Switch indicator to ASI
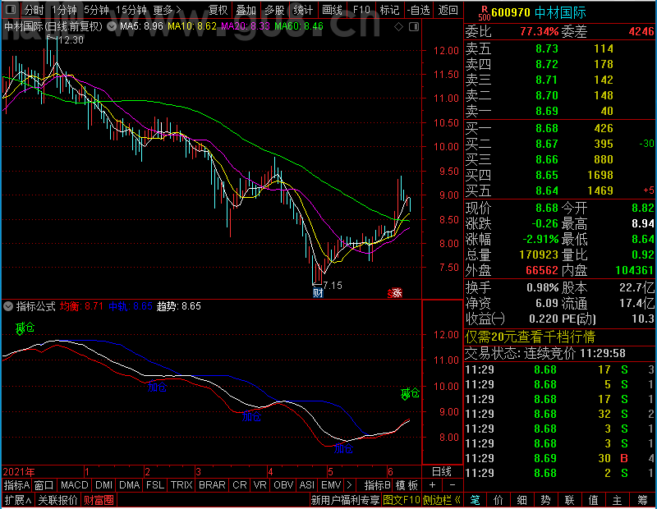The image size is (657, 509). [x=306, y=485]
